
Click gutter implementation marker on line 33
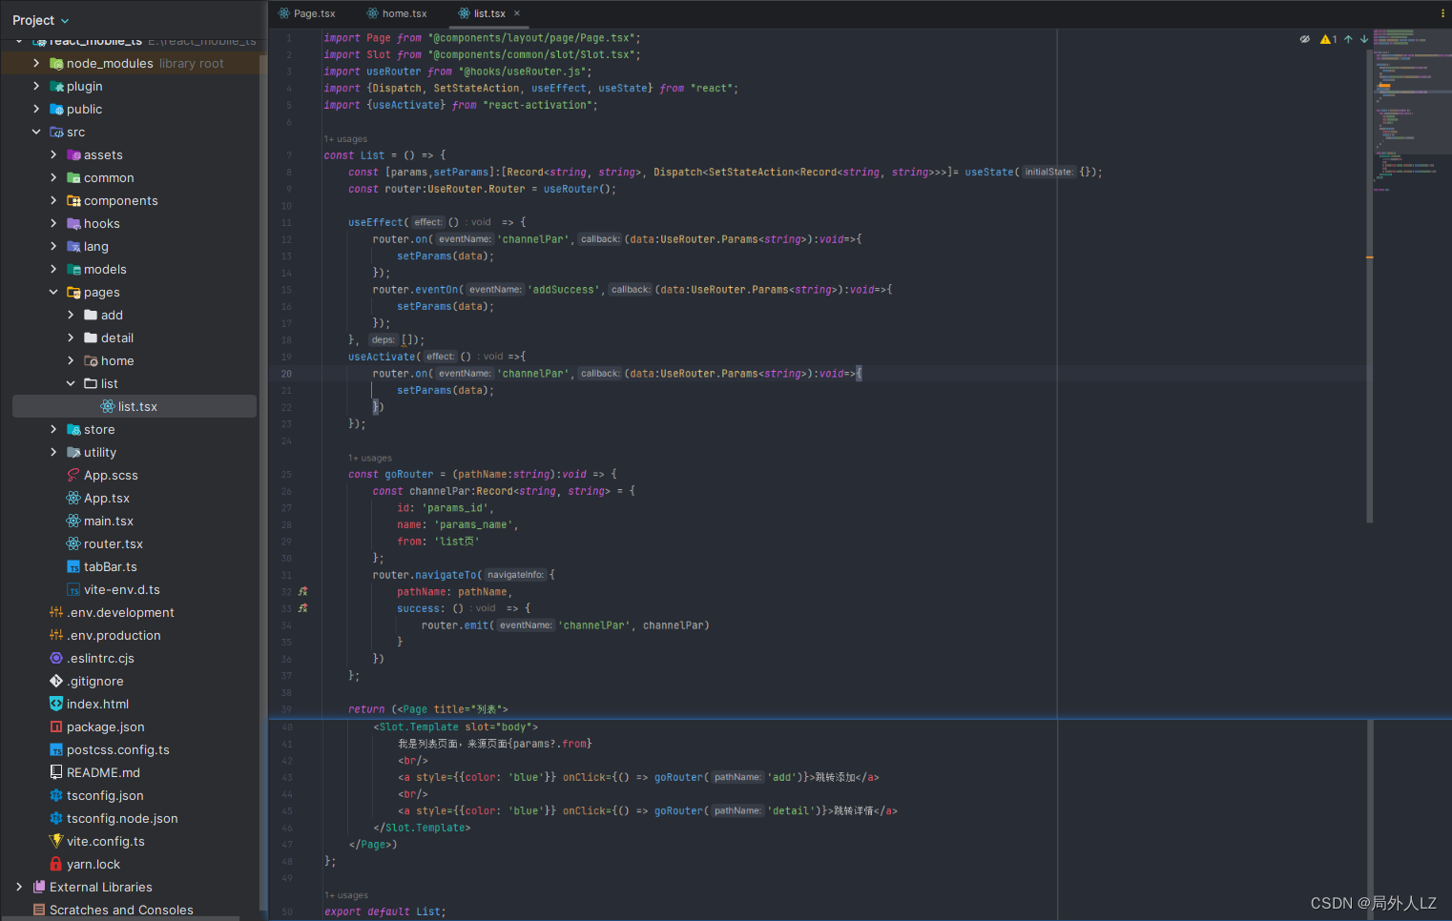pyautogui.click(x=303, y=608)
